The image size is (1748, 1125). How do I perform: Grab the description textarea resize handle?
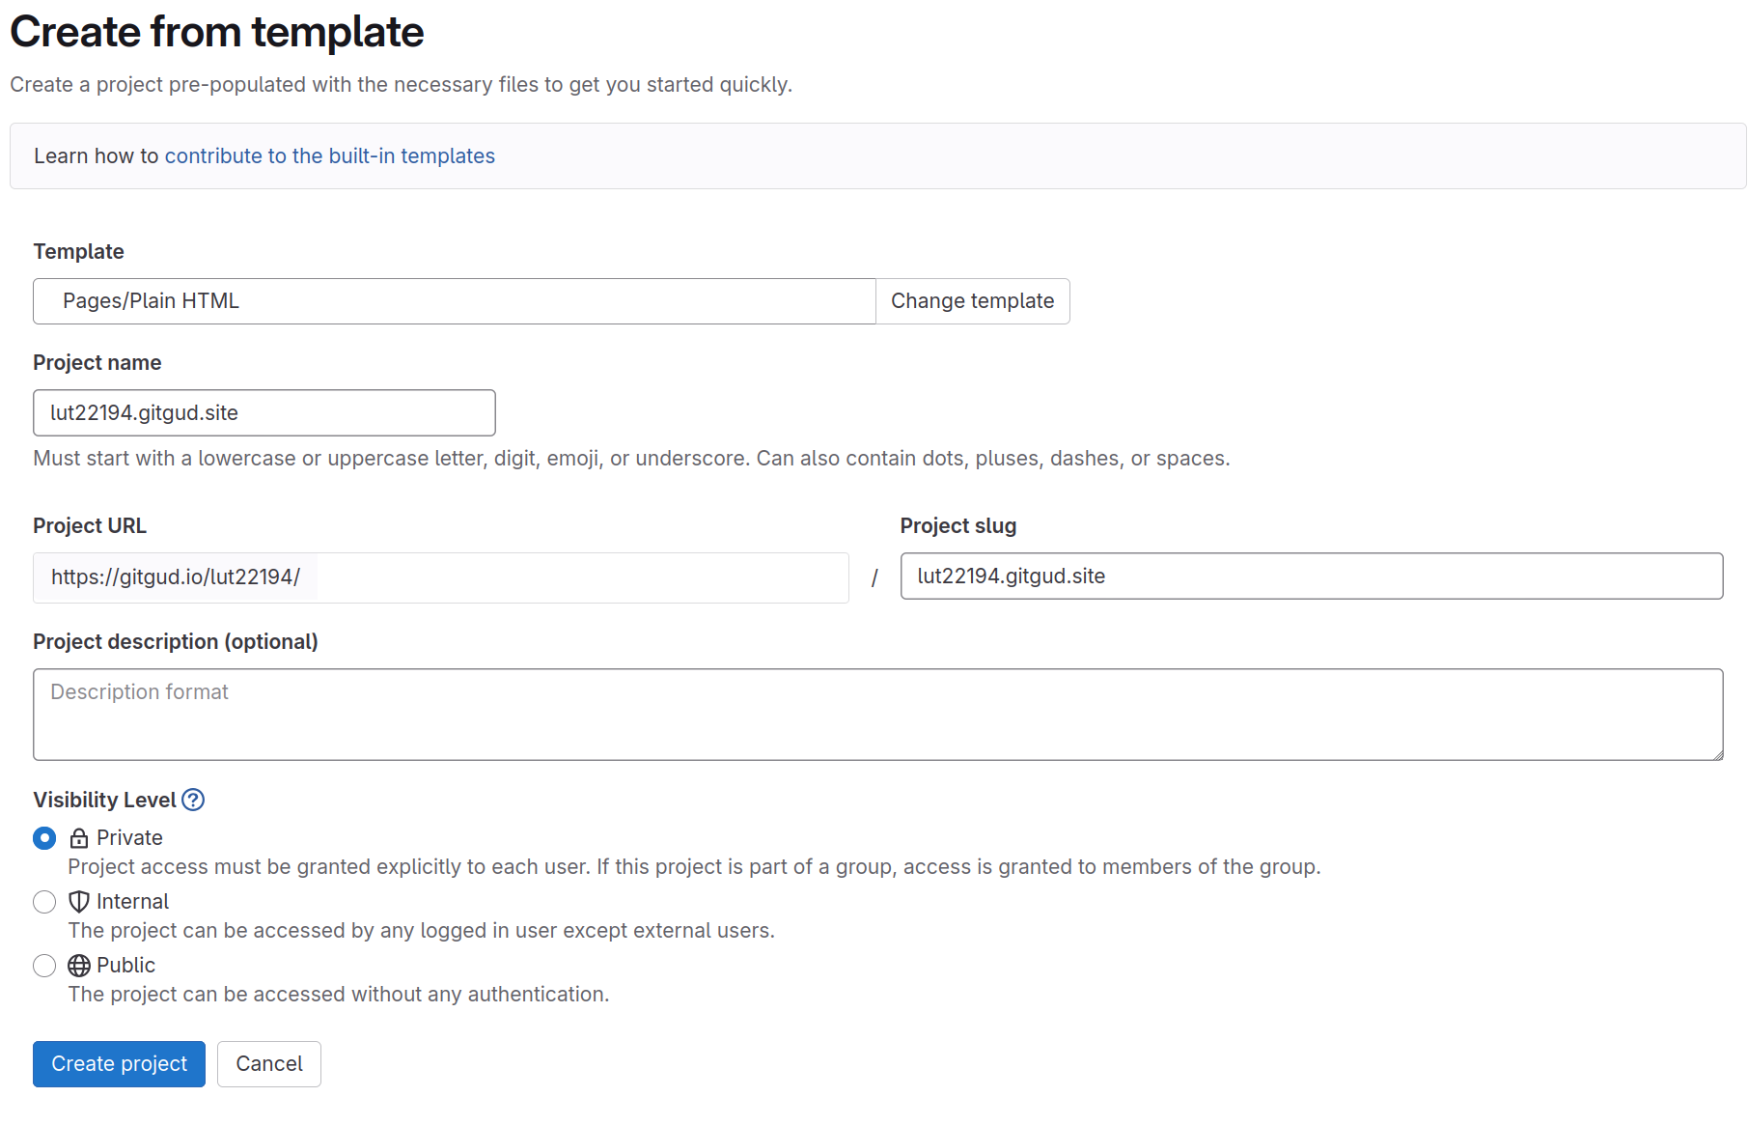(1717, 754)
